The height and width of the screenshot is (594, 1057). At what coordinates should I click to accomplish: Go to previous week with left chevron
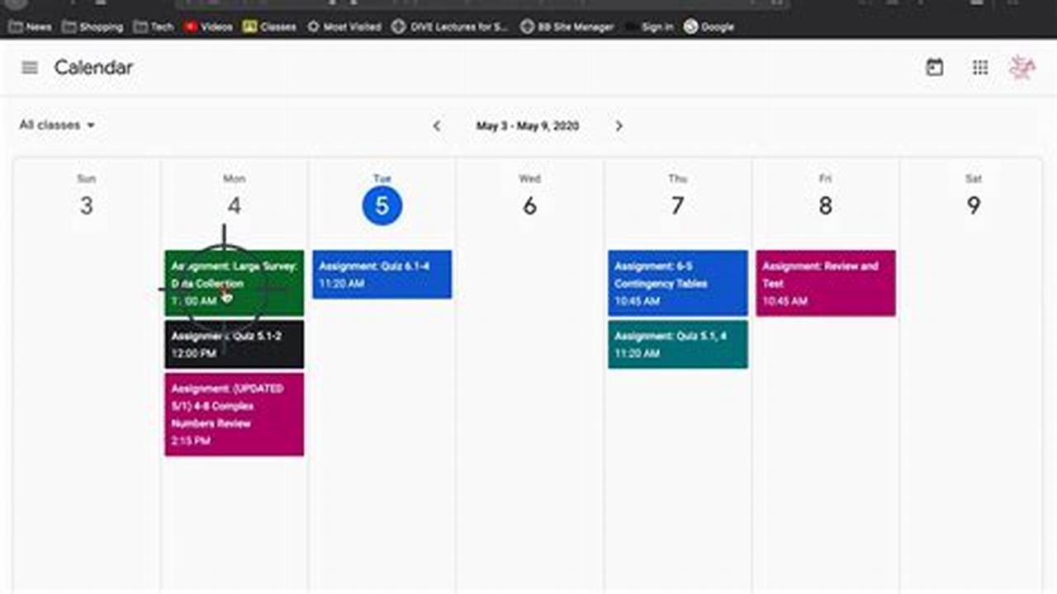(437, 126)
